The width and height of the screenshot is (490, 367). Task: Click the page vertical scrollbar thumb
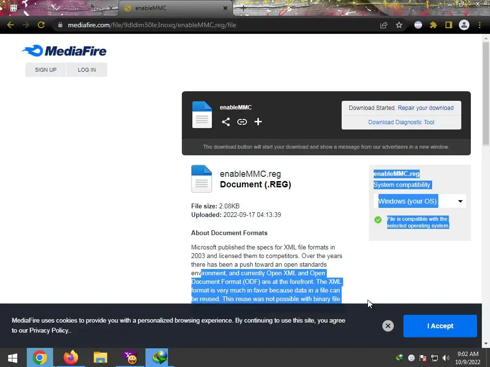coord(486,94)
